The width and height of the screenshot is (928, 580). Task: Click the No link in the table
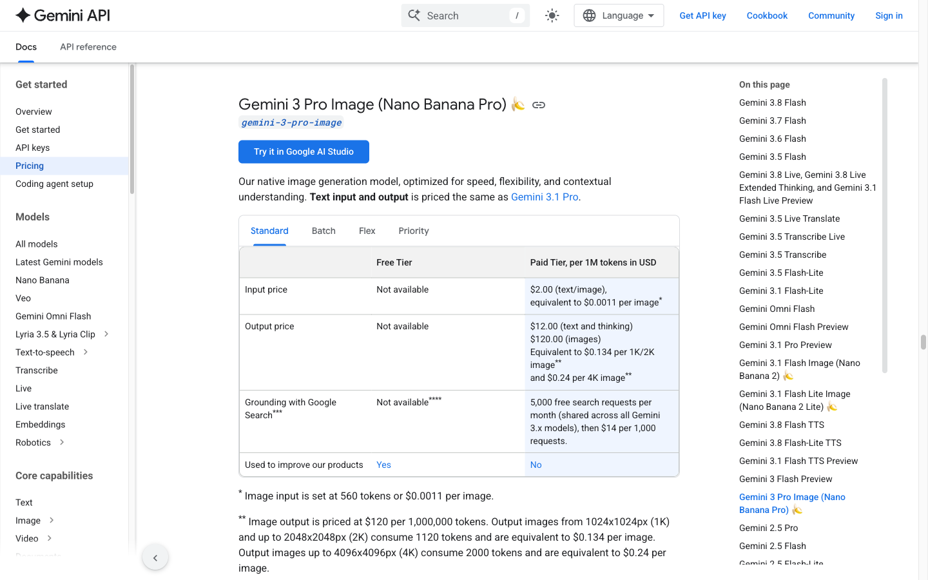536,465
